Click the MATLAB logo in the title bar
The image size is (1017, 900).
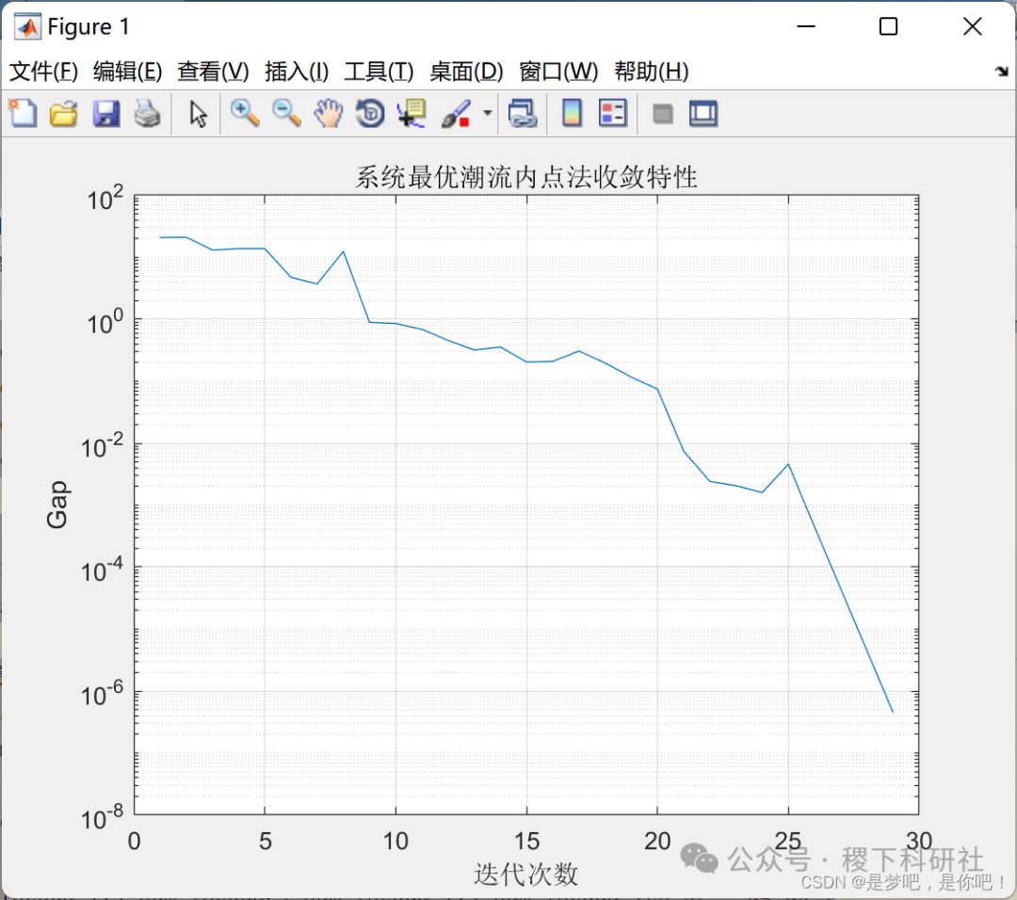tap(27, 26)
